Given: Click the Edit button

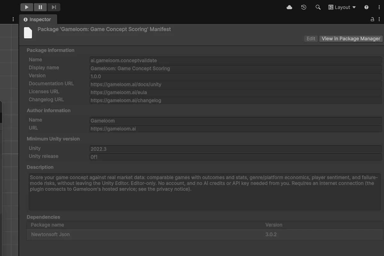Looking at the screenshot, I should pos(311,38).
